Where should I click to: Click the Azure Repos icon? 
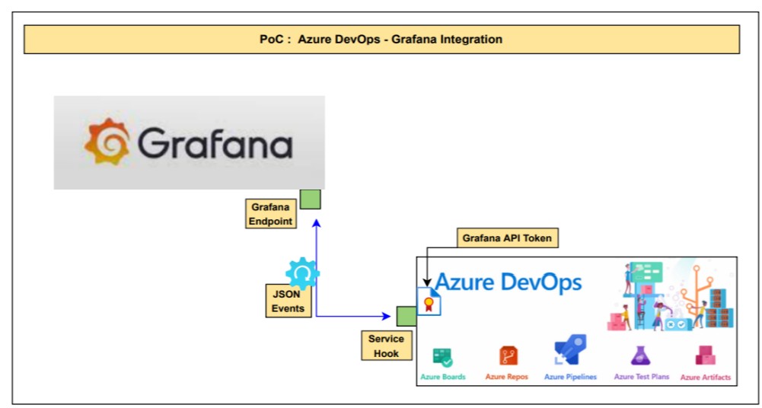(x=508, y=356)
